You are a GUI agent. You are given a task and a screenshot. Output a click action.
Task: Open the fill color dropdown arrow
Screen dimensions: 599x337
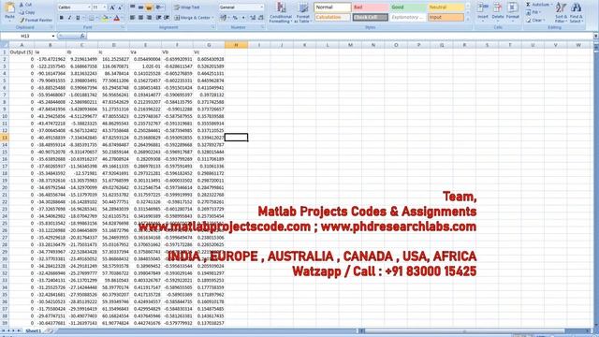(110, 18)
